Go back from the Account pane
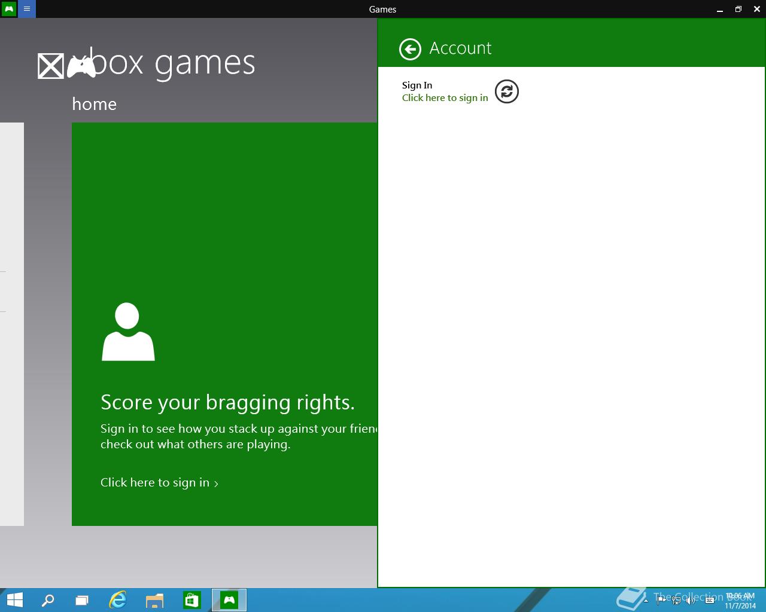766x612 pixels. tap(410, 49)
